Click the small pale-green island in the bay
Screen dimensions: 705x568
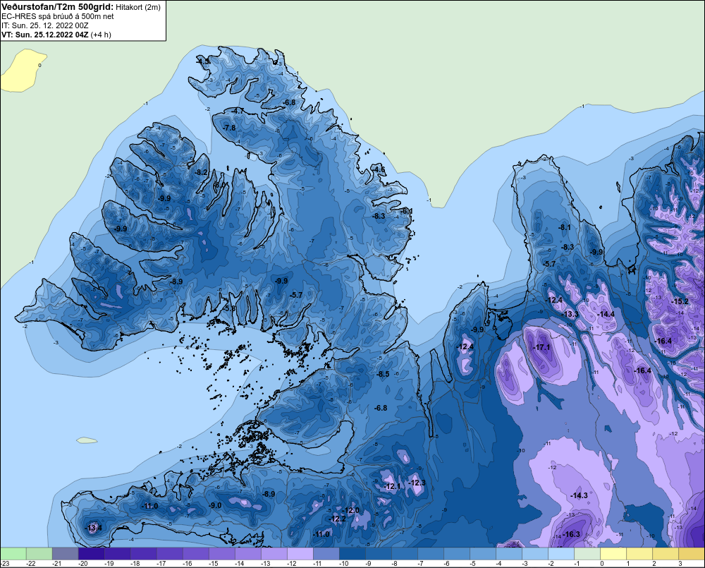[87, 440]
